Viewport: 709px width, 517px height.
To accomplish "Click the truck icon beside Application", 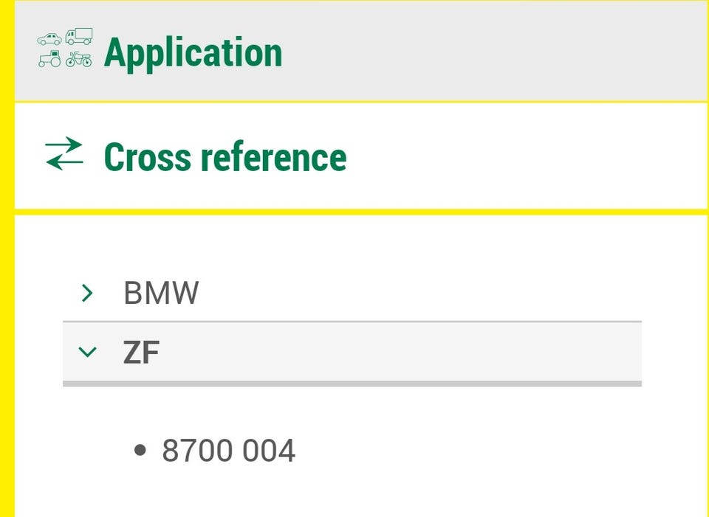I will pyautogui.click(x=78, y=36).
